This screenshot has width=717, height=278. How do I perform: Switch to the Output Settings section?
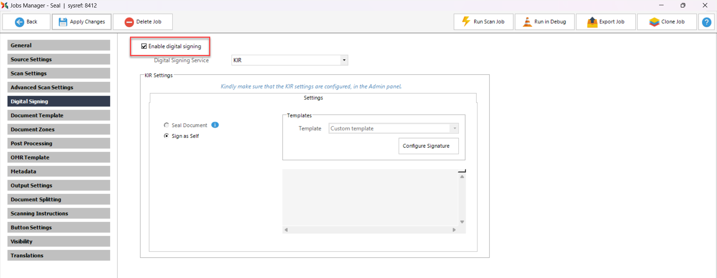(59, 185)
